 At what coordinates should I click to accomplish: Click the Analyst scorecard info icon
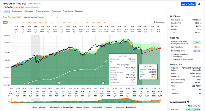click(x=188, y=102)
